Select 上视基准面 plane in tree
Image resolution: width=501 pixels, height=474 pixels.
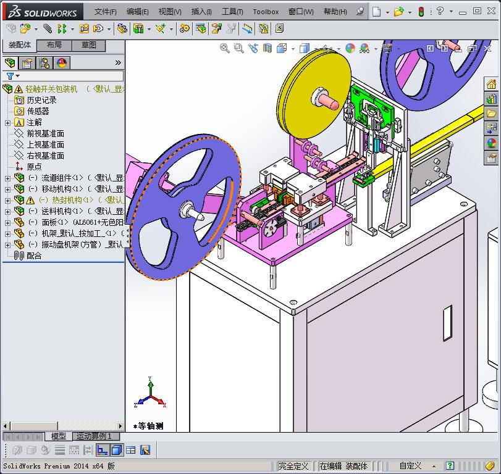[x=45, y=145]
